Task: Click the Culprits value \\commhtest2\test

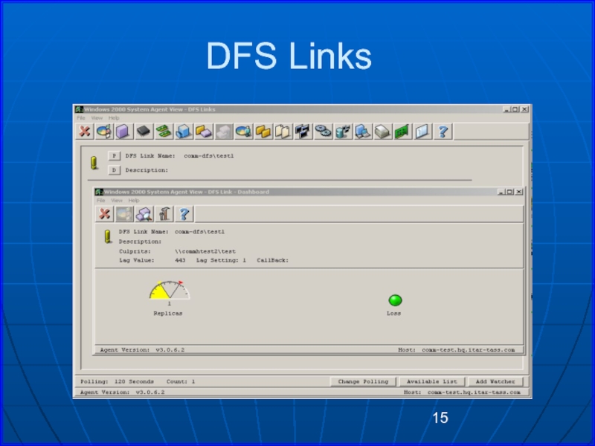Action: 205,251
